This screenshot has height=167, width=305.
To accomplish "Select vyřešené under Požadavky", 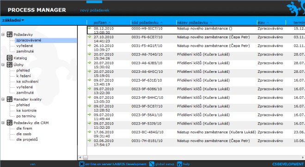I will [24, 46].
